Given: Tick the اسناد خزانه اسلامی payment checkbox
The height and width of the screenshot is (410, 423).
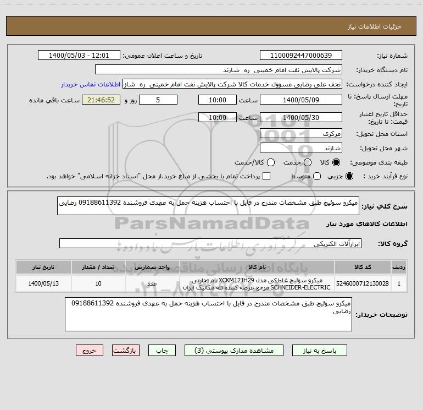Looking at the screenshot, I should (x=266, y=176).
